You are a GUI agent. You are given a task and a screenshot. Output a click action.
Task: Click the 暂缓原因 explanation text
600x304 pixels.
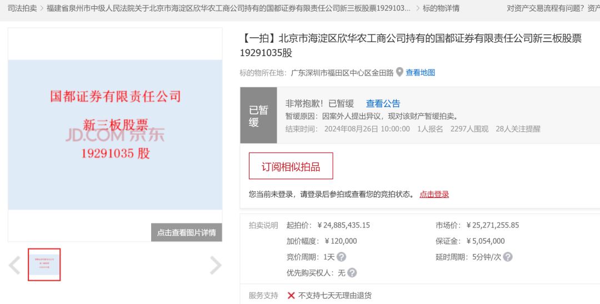[x=372, y=116]
